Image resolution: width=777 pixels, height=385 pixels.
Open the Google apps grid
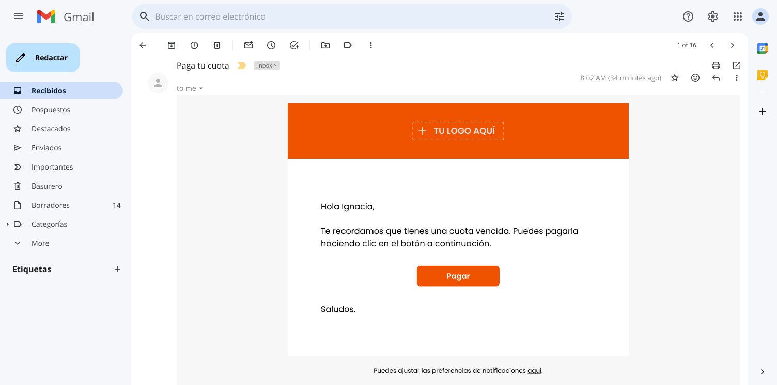pos(738,16)
